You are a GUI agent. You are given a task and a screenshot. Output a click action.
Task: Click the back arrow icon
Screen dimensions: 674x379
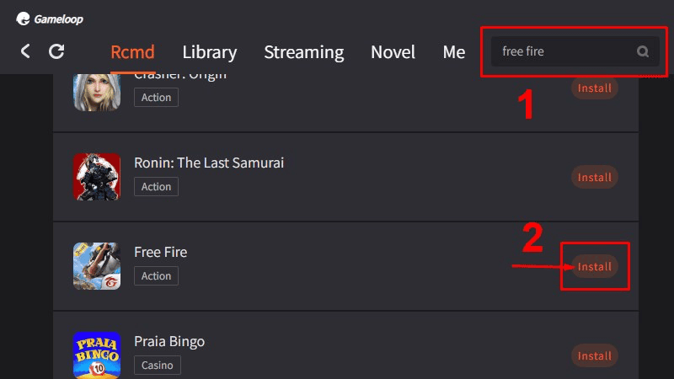(25, 51)
